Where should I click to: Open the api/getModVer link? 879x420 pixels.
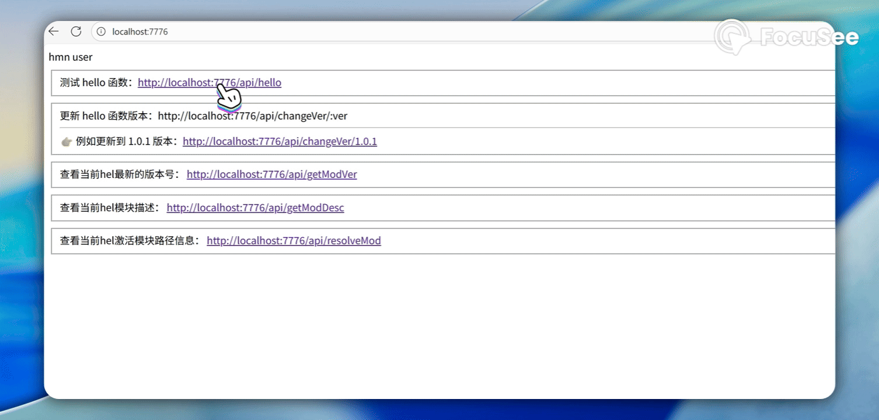point(271,174)
